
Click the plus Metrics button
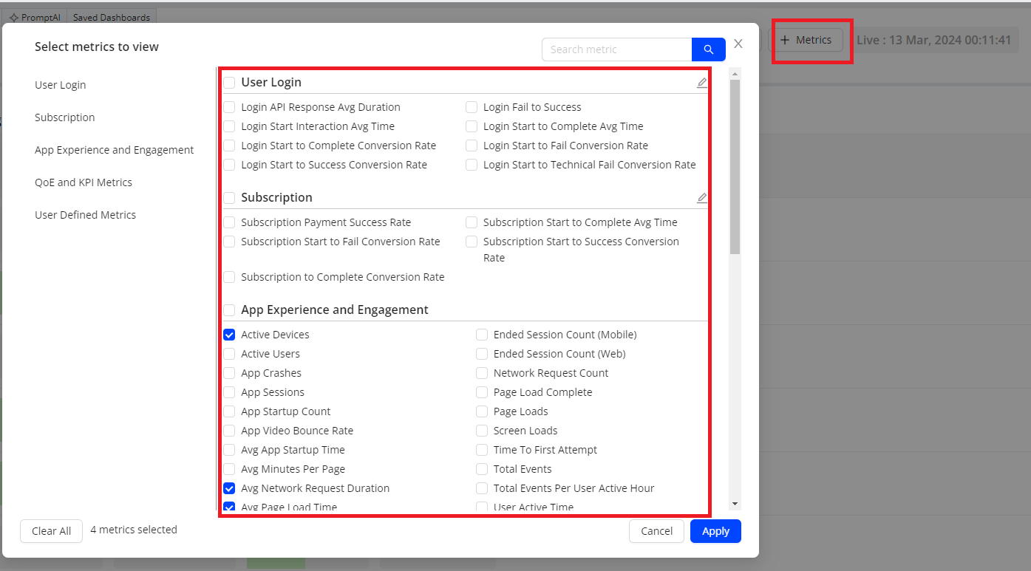tap(806, 40)
